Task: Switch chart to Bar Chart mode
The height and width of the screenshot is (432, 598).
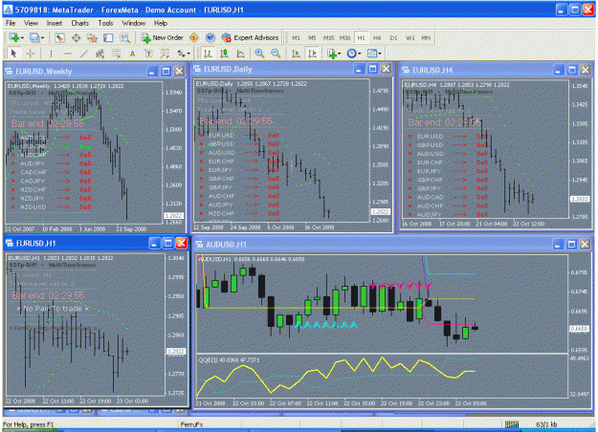Action: coord(208,54)
